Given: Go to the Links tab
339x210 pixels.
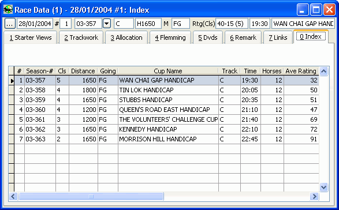Looking at the screenshot, I should click(278, 37).
